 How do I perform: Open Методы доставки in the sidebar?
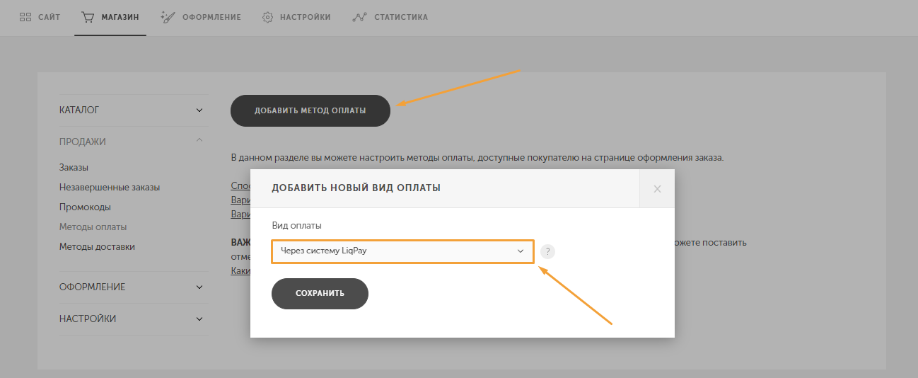click(97, 247)
